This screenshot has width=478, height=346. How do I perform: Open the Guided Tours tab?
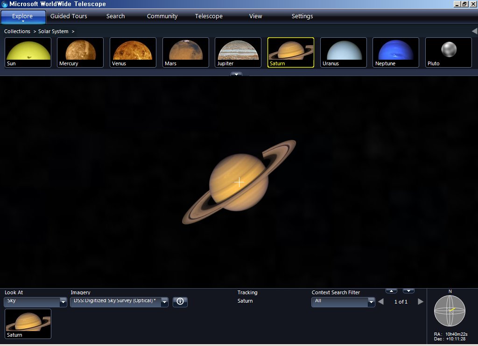(x=69, y=16)
